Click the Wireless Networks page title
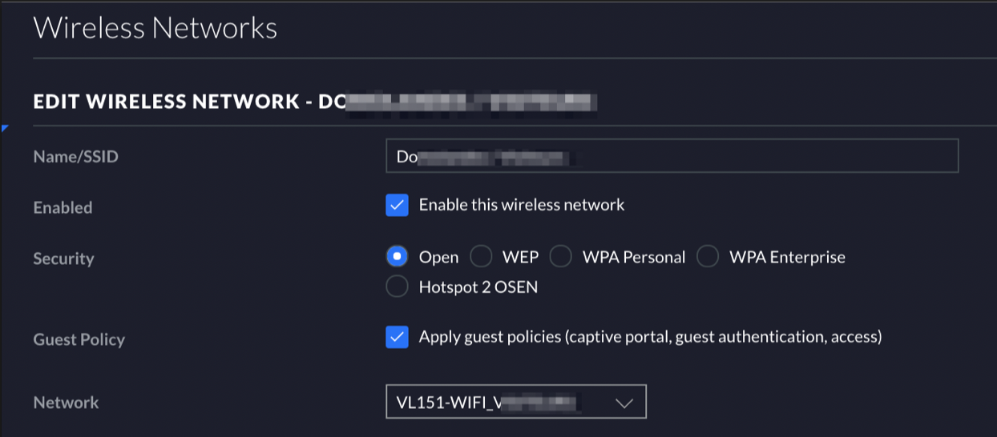997x437 pixels. point(155,28)
